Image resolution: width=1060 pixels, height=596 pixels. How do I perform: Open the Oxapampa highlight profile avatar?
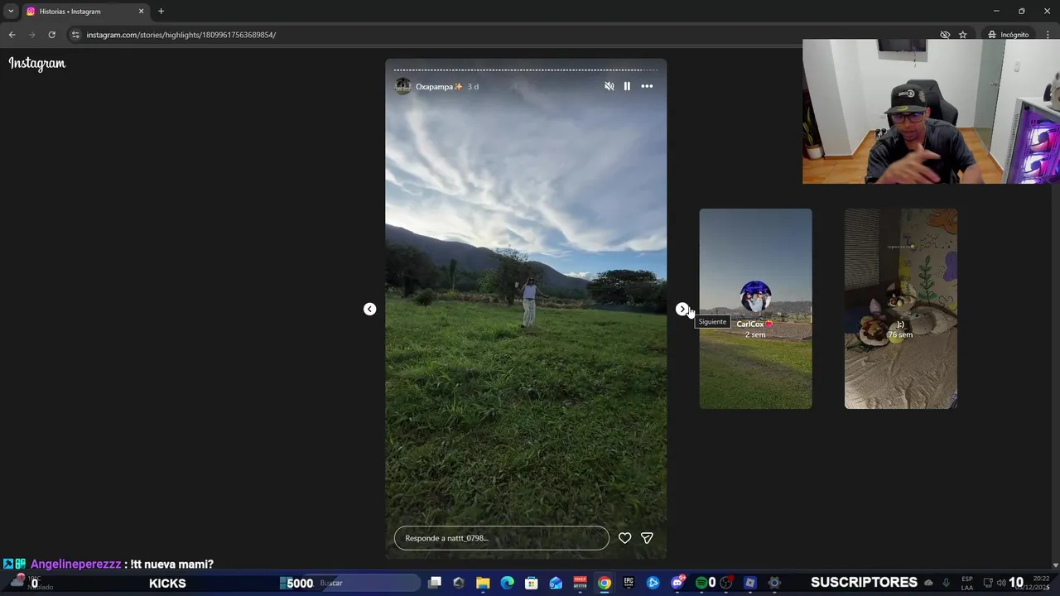(x=403, y=86)
